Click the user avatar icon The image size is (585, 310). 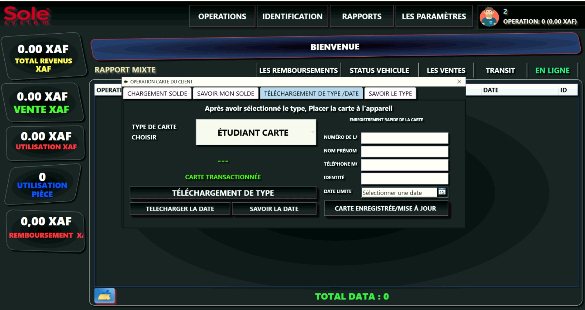pyautogui.click(x=489, y=17)
